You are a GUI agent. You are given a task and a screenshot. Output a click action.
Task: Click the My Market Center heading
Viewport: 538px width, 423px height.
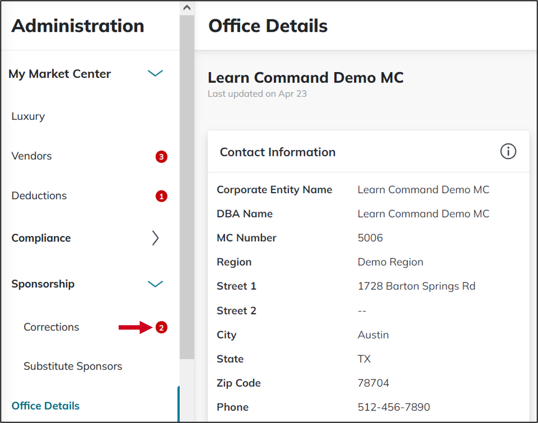[60, 74]
